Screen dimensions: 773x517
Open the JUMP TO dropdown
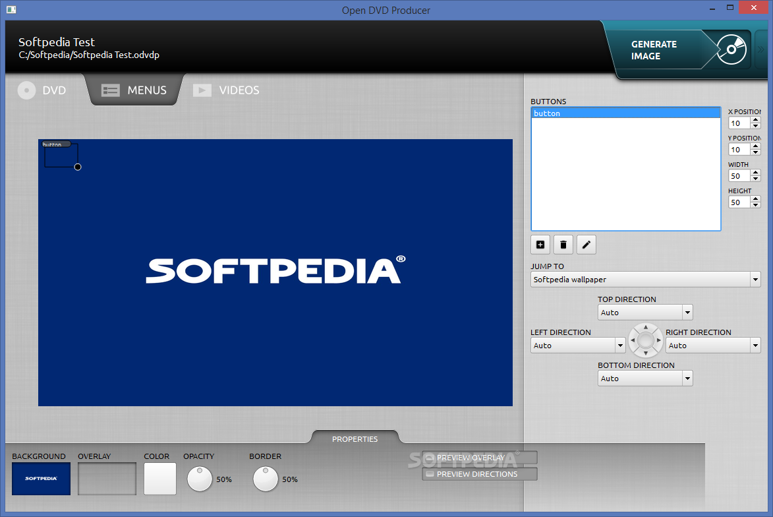pyautogui.click(x=645, y=279)
